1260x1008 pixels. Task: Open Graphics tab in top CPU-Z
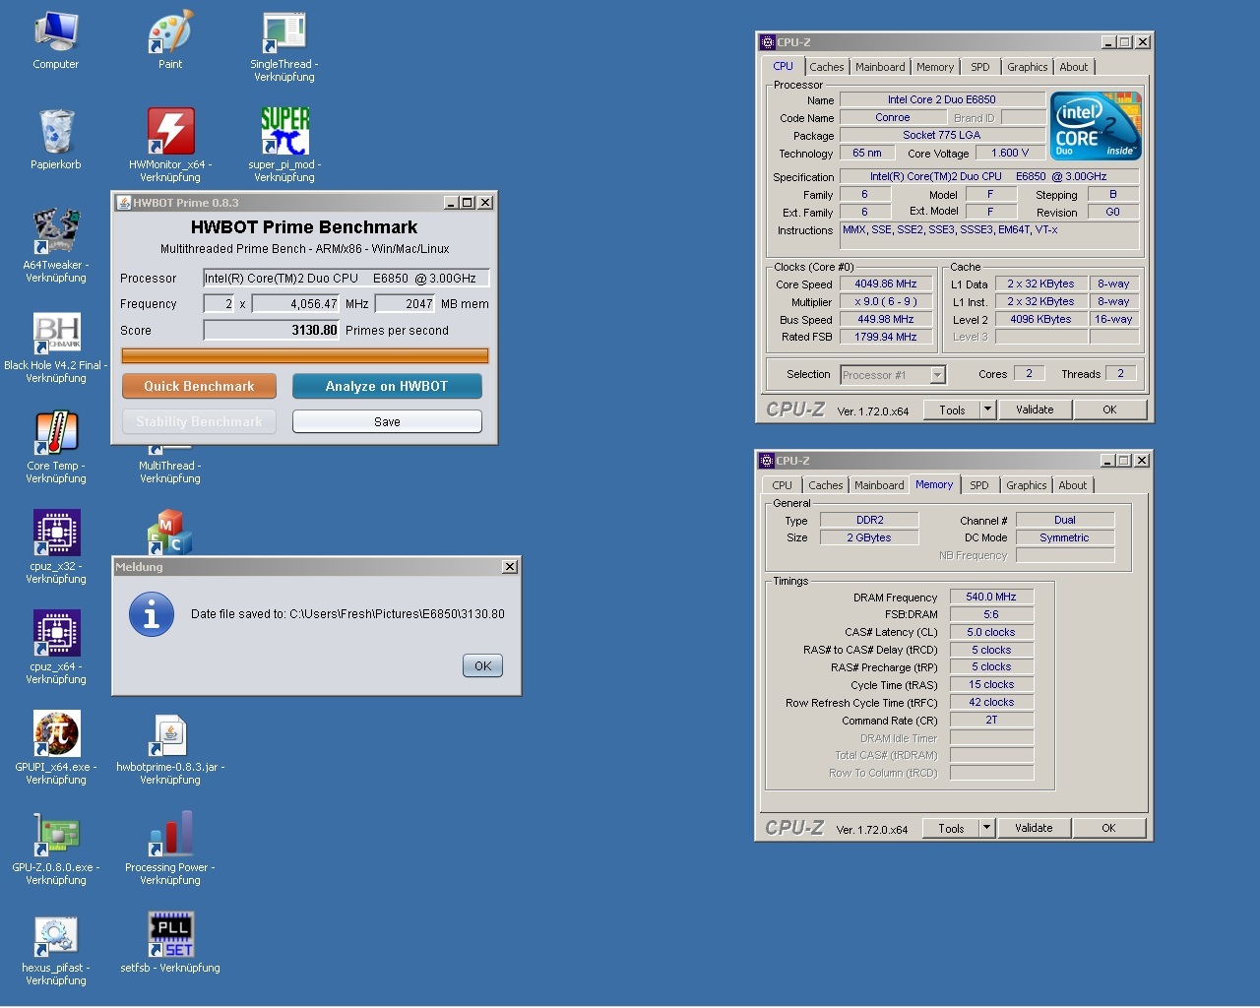(x=1028, y=67)
